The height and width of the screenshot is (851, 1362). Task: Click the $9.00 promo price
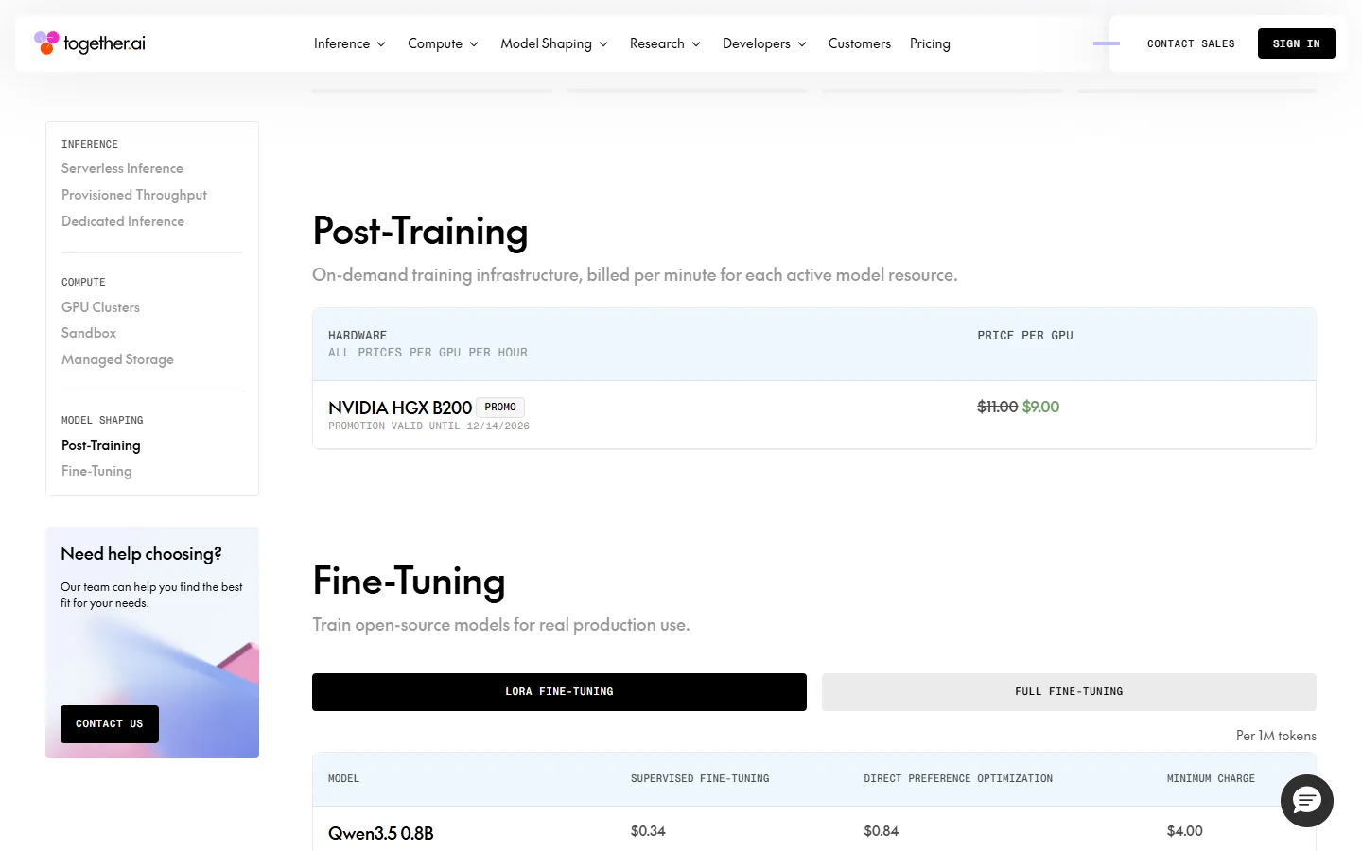tap(1040, 407)
